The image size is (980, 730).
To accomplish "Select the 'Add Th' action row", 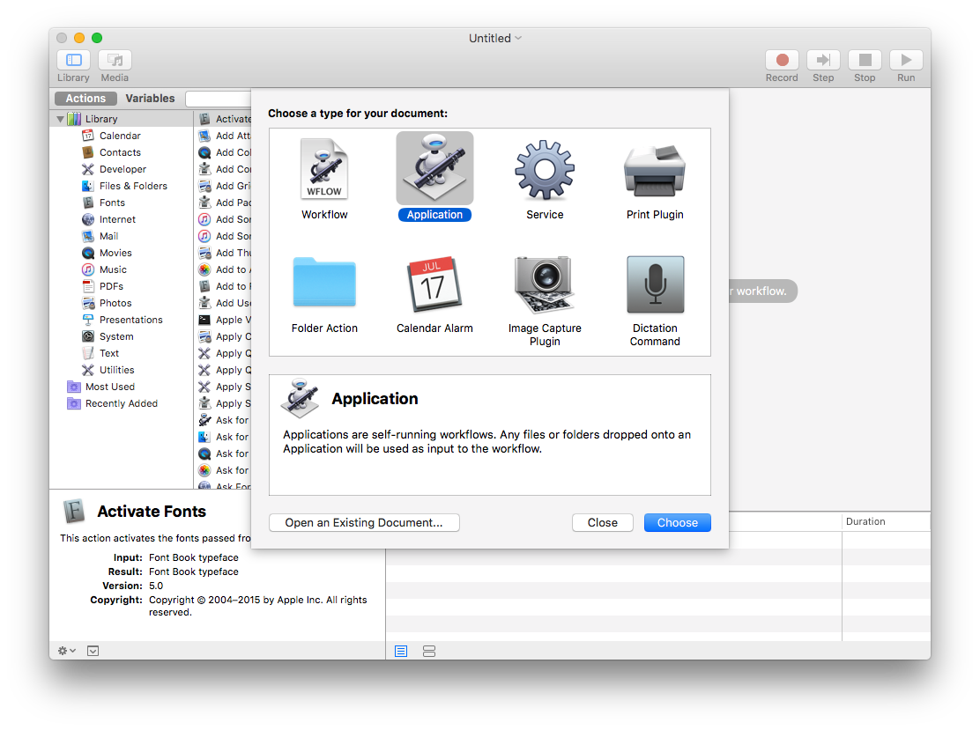I will click(224, 253).
